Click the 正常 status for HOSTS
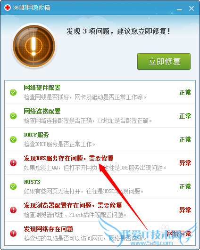This screenshot has height=250, width=200. pos(185,186)
